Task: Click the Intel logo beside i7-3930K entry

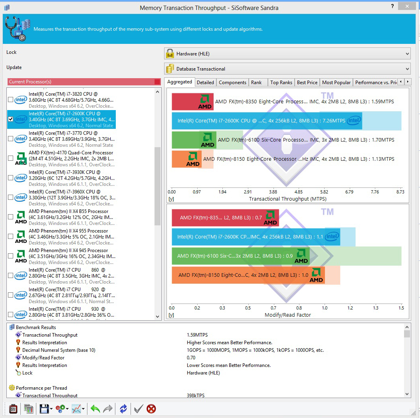Action: (x=21, y=178)
